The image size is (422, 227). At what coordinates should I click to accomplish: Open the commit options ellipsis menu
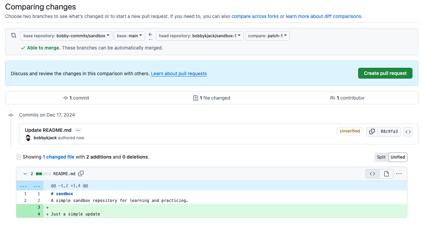point(78,130)
